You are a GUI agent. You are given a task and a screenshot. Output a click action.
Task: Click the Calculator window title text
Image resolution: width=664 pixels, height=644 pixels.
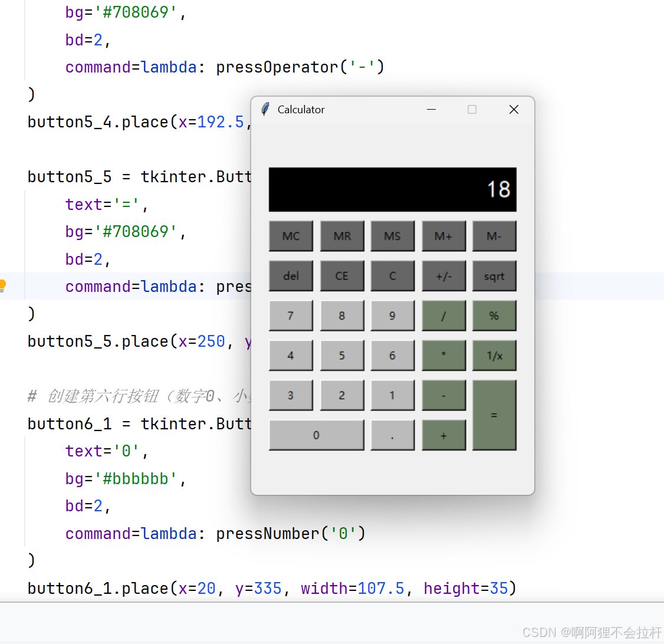tap(301, 110)
